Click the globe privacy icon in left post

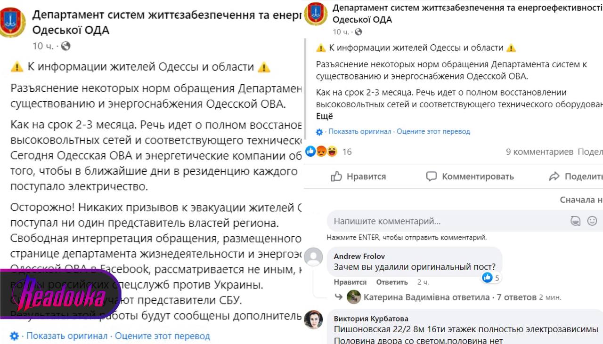(x=65, y=46)
